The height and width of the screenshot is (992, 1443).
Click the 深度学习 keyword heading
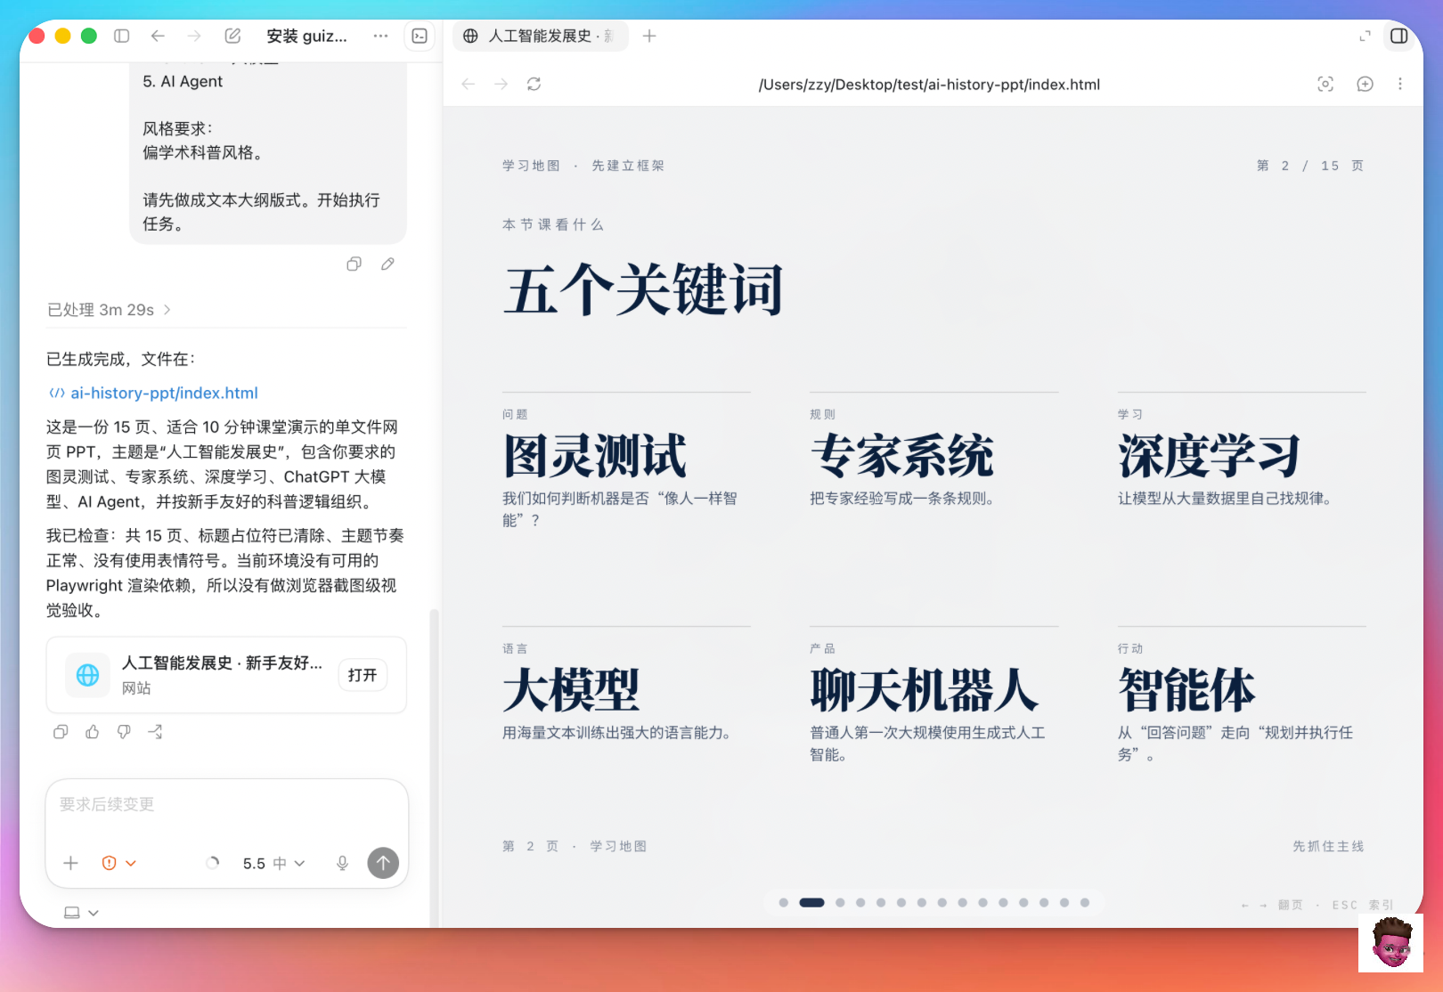click(x=1210, y=456)
